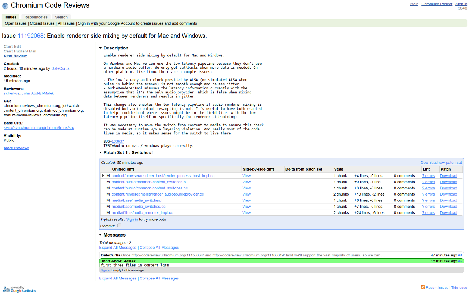Open DaleCurtis profile link
Image resolution: width=469 pixels, height=293 pixels.
tap(60, 68)
